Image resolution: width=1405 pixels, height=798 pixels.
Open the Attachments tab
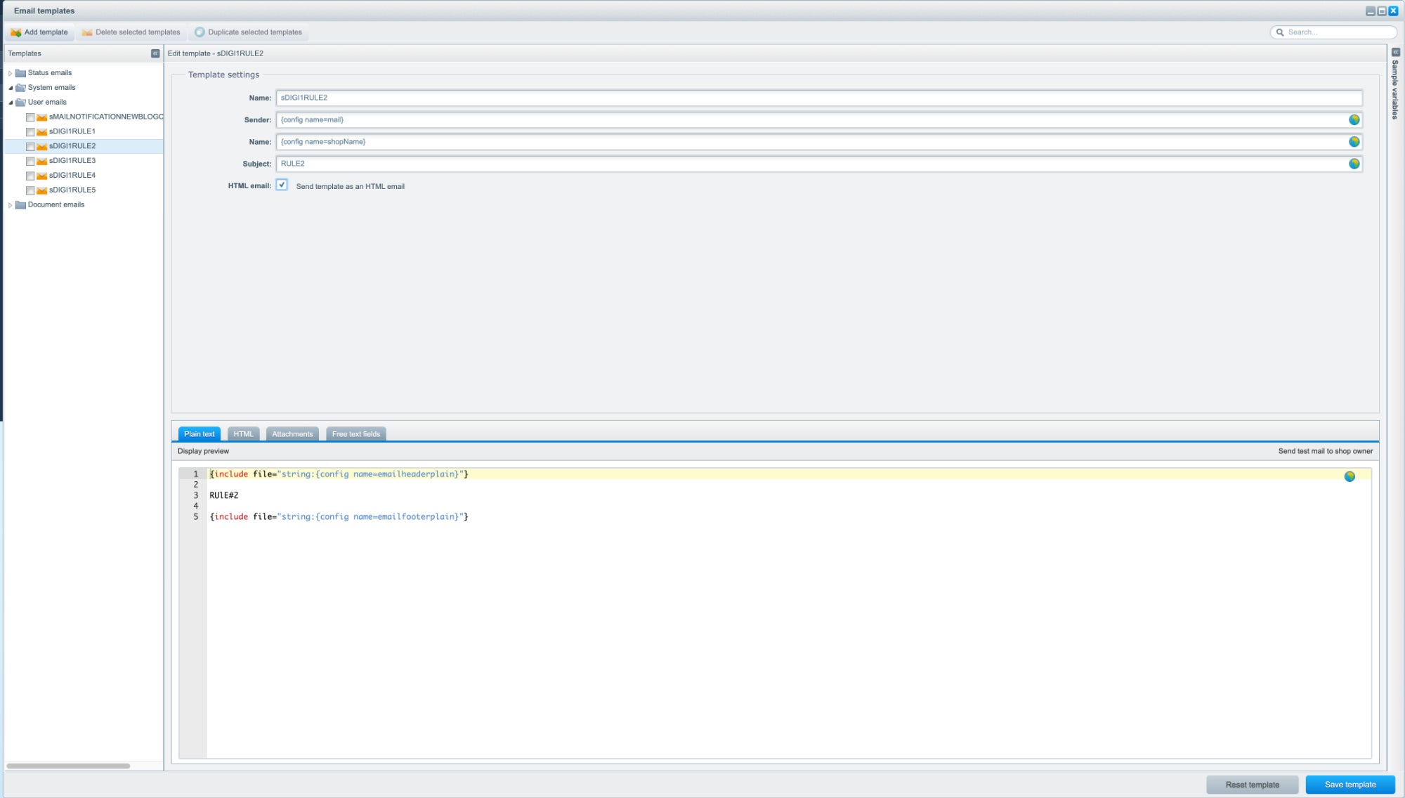pyautogui.click(x=292, y=434)
